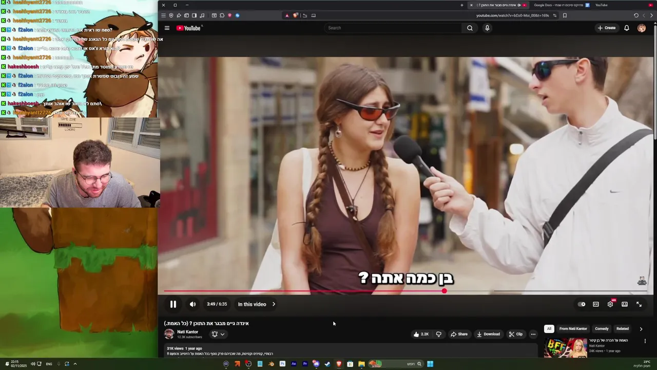Click the music note toolbar icon
This screenshot has height=370, width=657.
(x=202, y=15)
